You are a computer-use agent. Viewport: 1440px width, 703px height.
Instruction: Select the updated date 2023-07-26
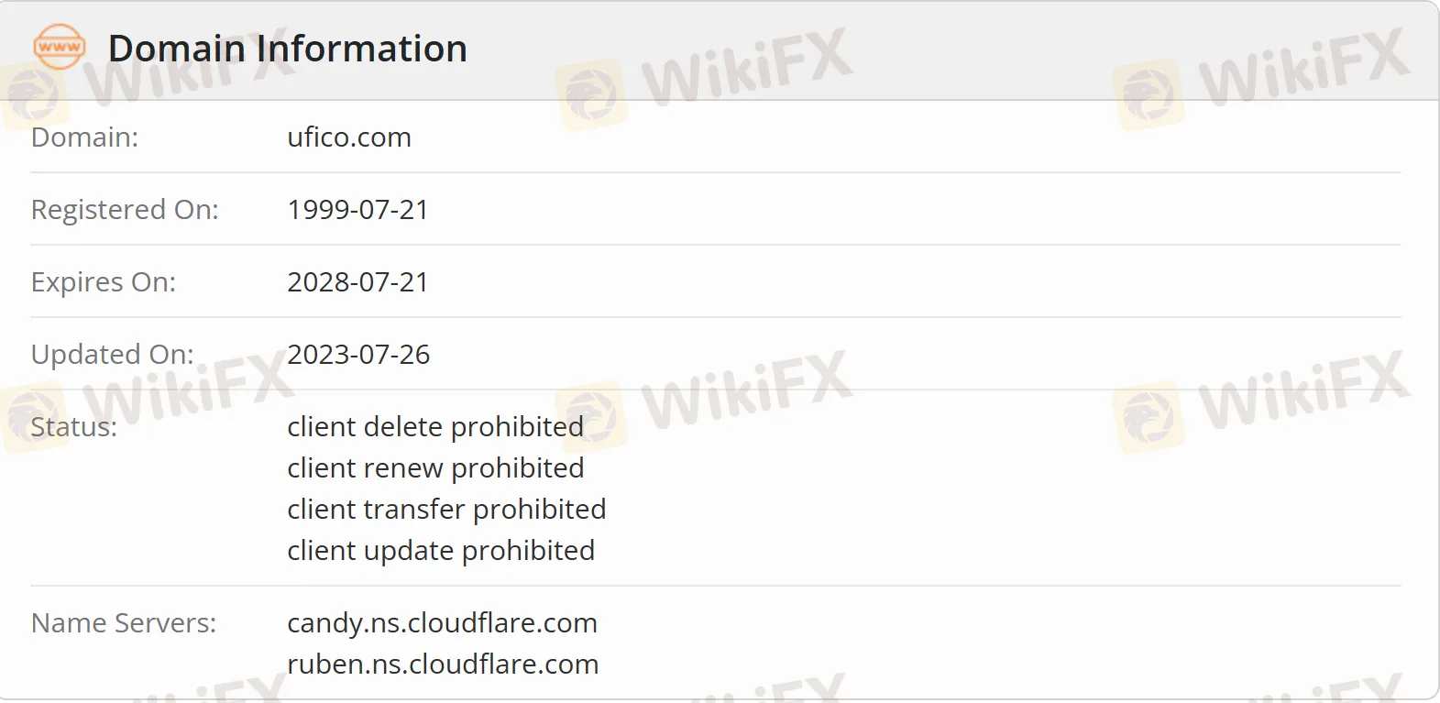coord(358,355)
